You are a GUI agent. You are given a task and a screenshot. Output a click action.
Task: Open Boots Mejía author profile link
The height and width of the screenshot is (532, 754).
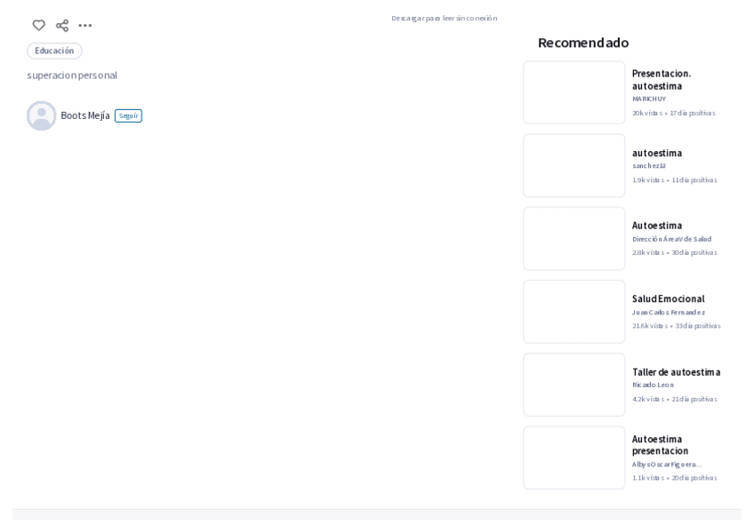coord(85,115)
